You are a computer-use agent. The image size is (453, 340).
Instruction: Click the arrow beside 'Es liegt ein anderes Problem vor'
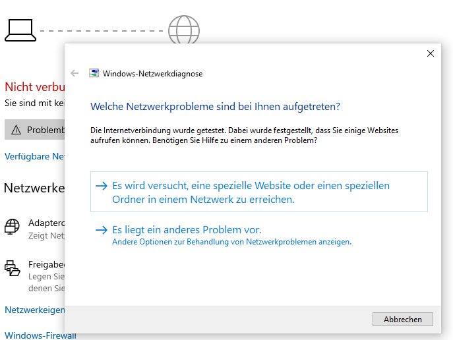pyautogui.click(x=102, y=230)
